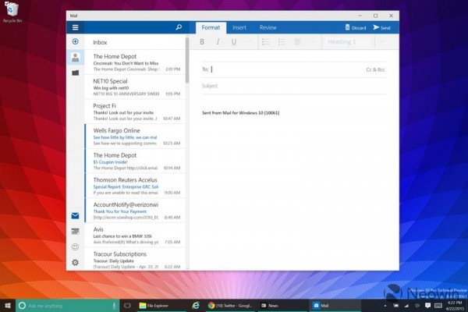
Task: Open the accounts person icon
Action: coord(76,57)
